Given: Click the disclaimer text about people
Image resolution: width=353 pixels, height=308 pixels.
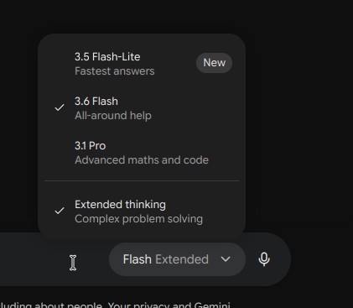Looking at the screenshot, I should (52, 305).
